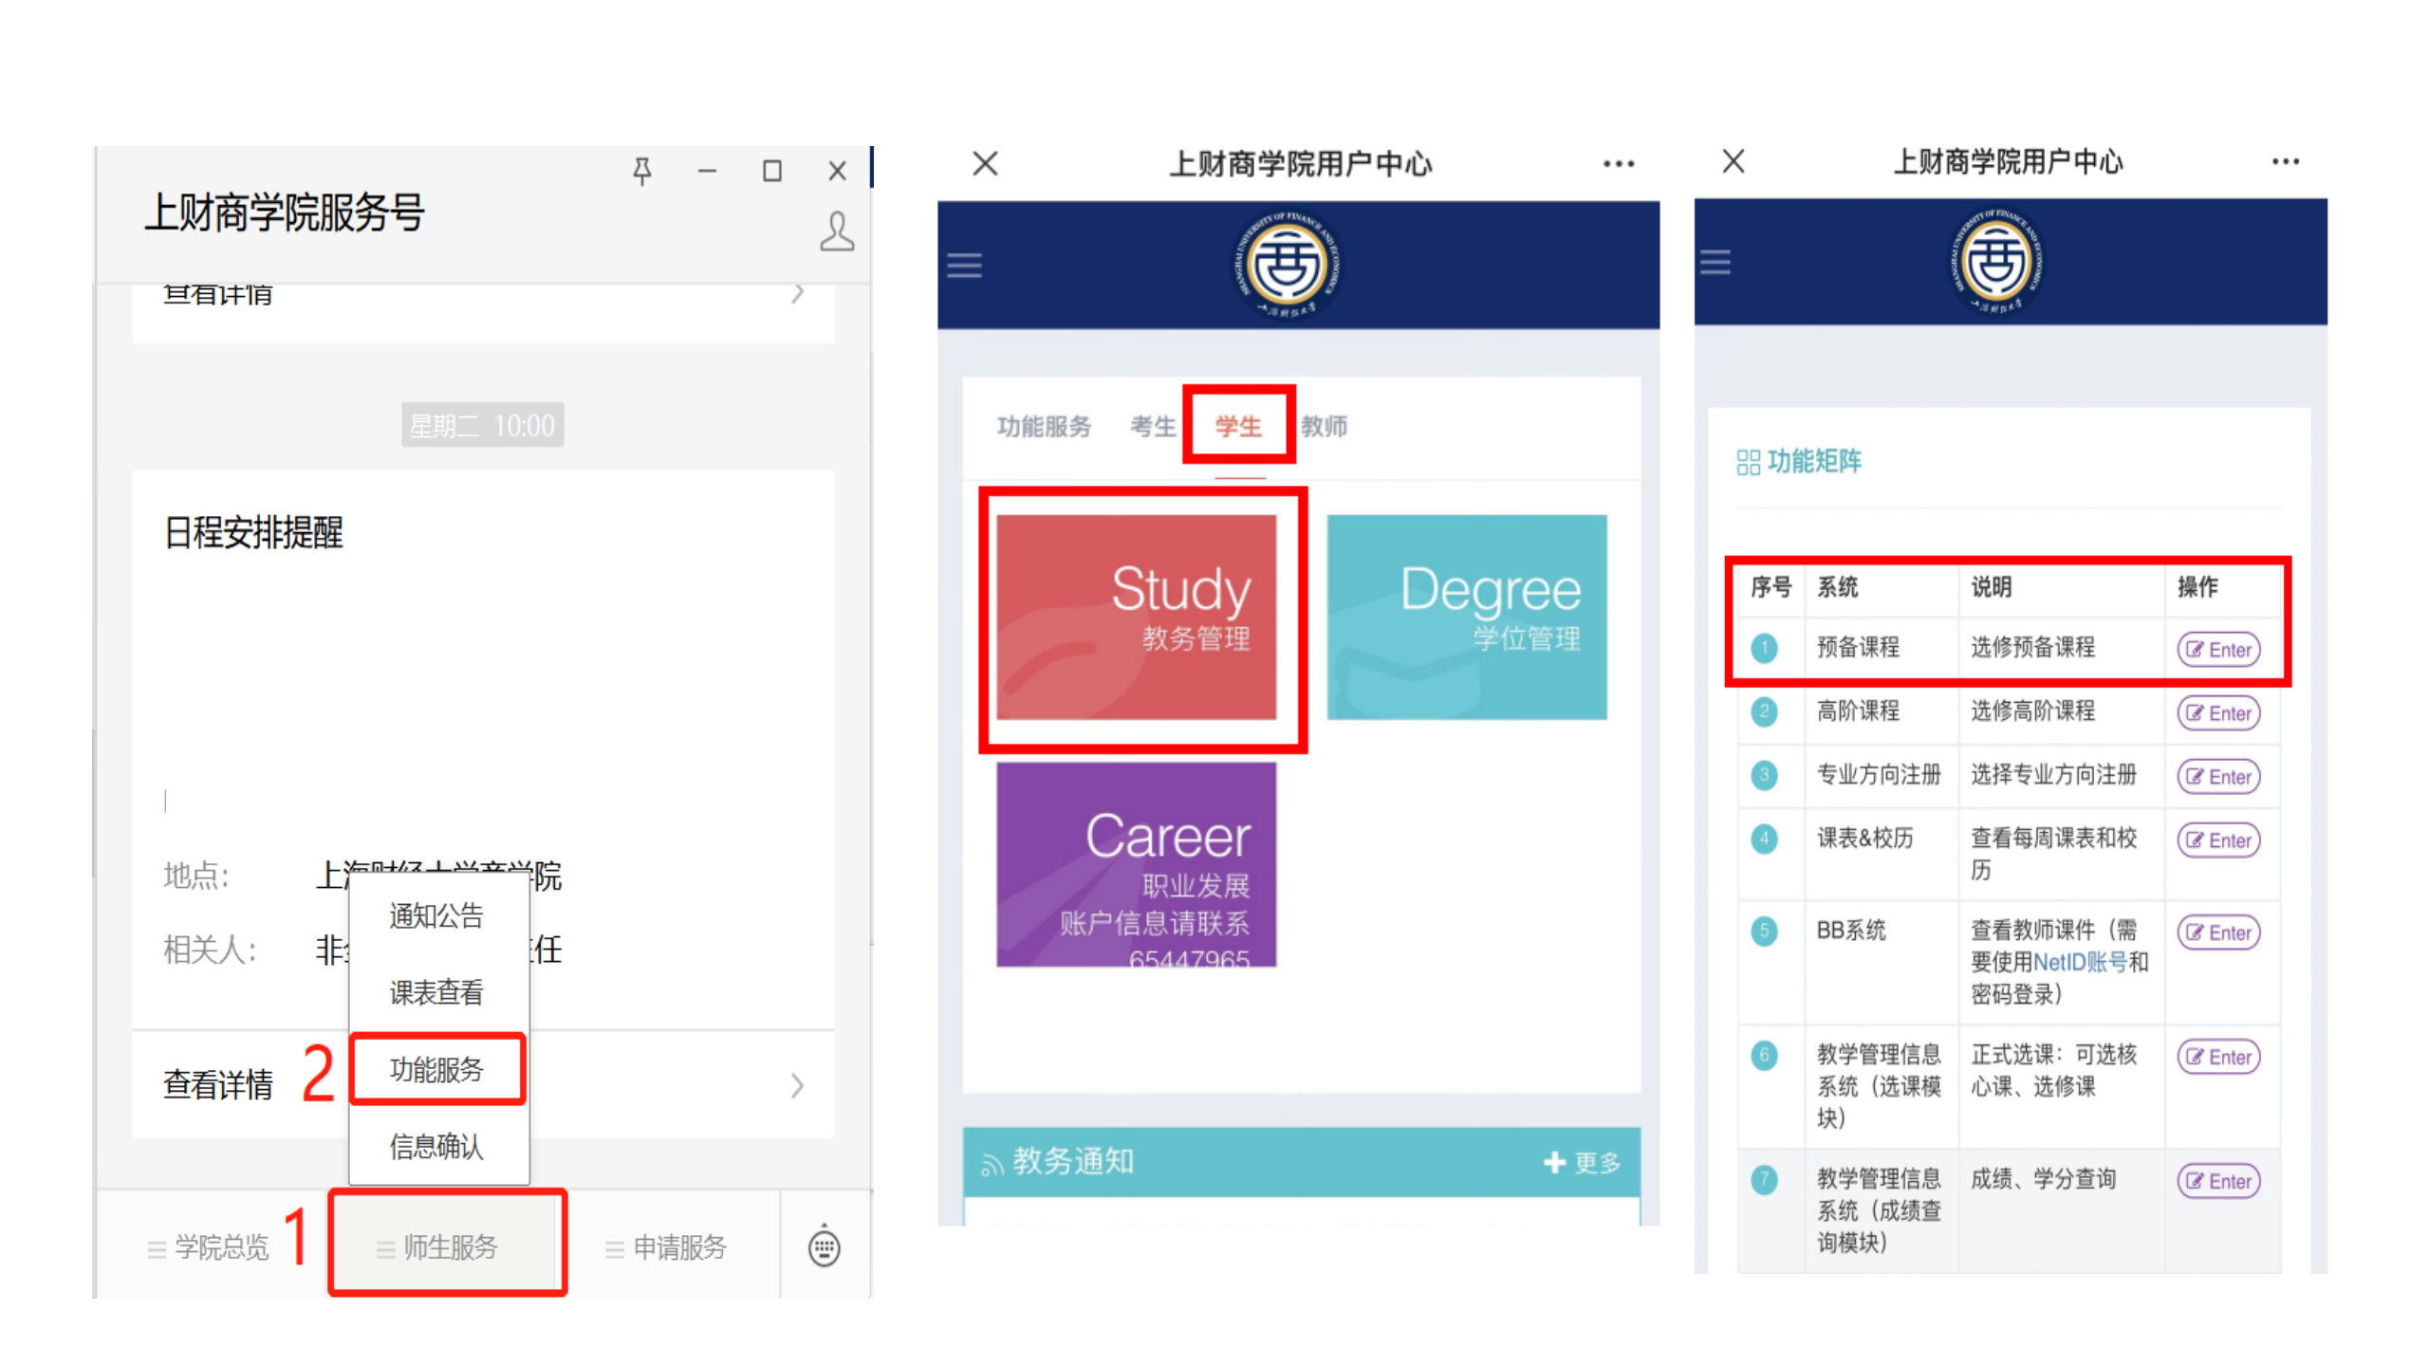Select 功能服务 from the popup menu
Image resolution: width=2429 pixels, height=1366 pixels.
(x=436, y=1069)
